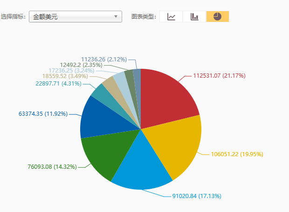Viewport: 289px width, 212px height.
Task: Click the 76093.08 (14.32%) data label
Action: pyautogui.click(x=52, y=166)
